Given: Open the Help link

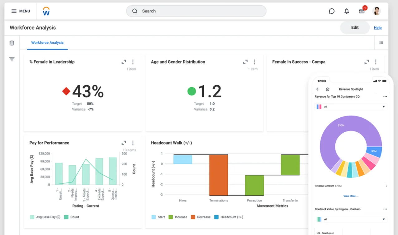Looking at the screenshot, I should 377,28.
